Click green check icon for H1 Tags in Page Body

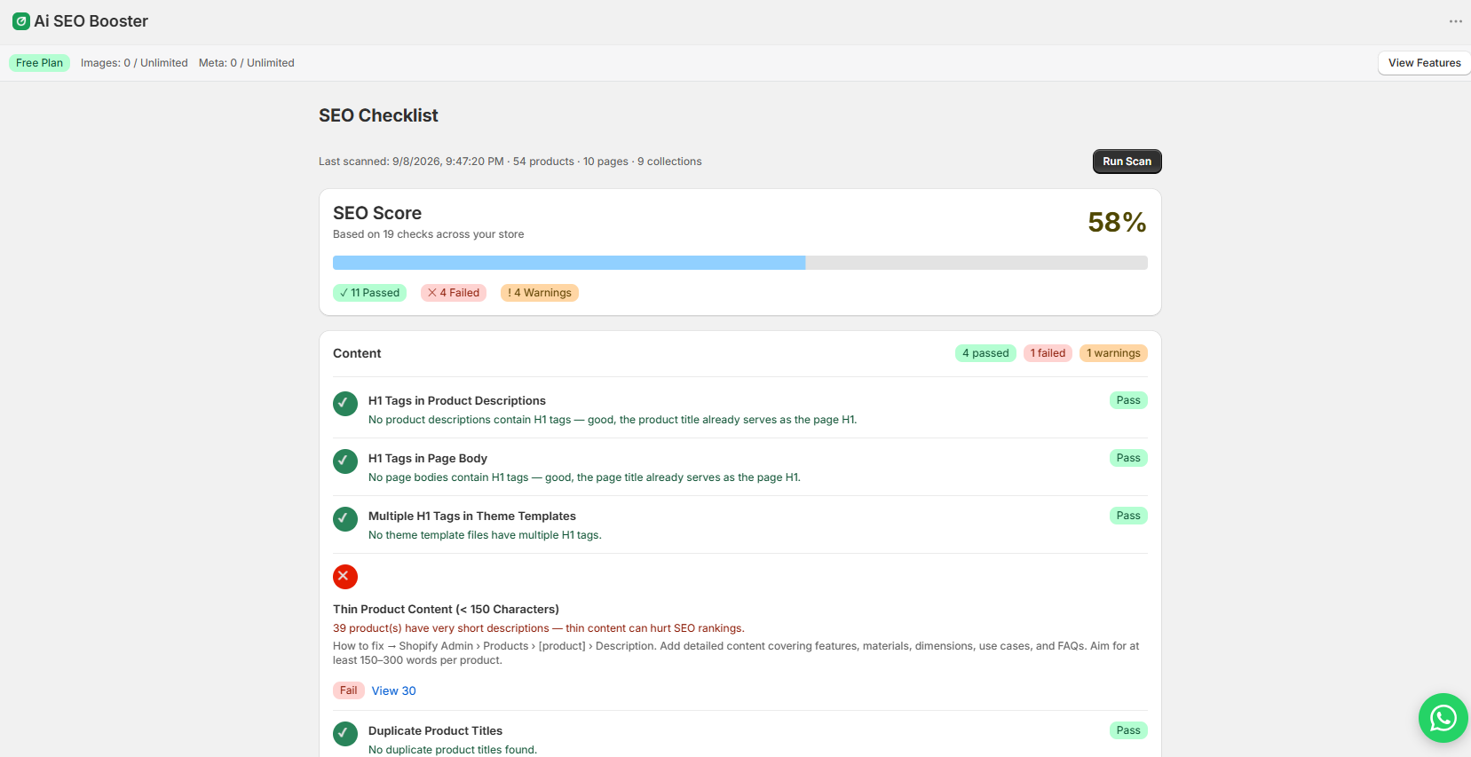345,461
